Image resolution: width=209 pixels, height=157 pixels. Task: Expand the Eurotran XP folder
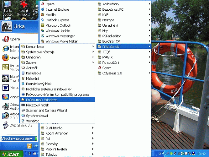pyautogui.click(x=124, y=41)
